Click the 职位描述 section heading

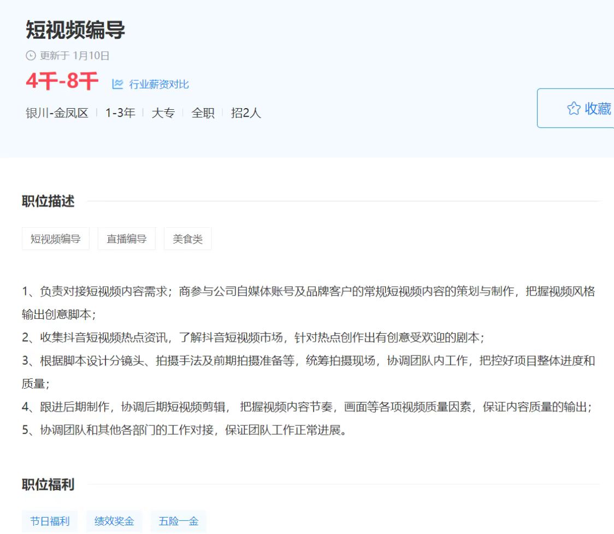click(48, 201)
